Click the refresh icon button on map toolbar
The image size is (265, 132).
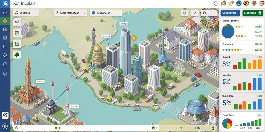(195, 13)
